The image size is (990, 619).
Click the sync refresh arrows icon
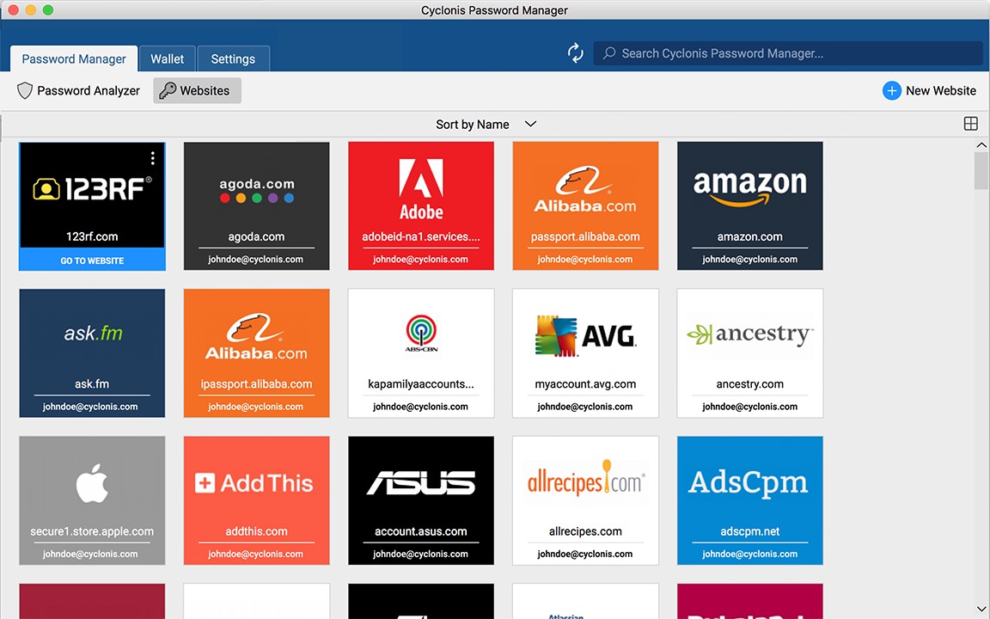pos(575,53)
